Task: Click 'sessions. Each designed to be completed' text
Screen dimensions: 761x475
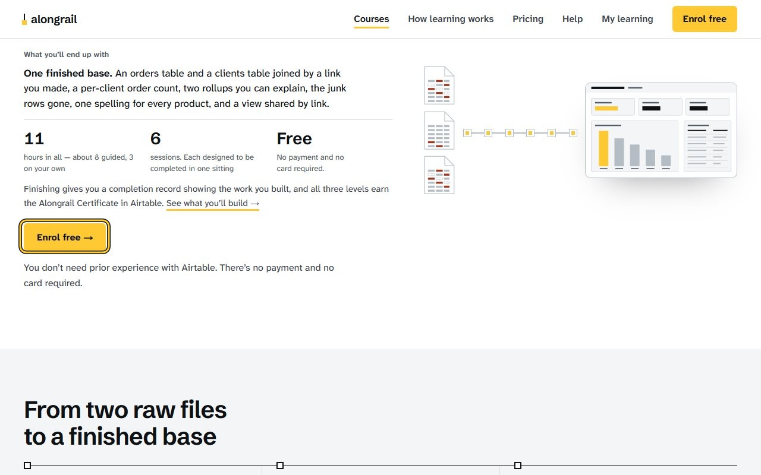Action: pyautogui.click(x=202, y=163)
